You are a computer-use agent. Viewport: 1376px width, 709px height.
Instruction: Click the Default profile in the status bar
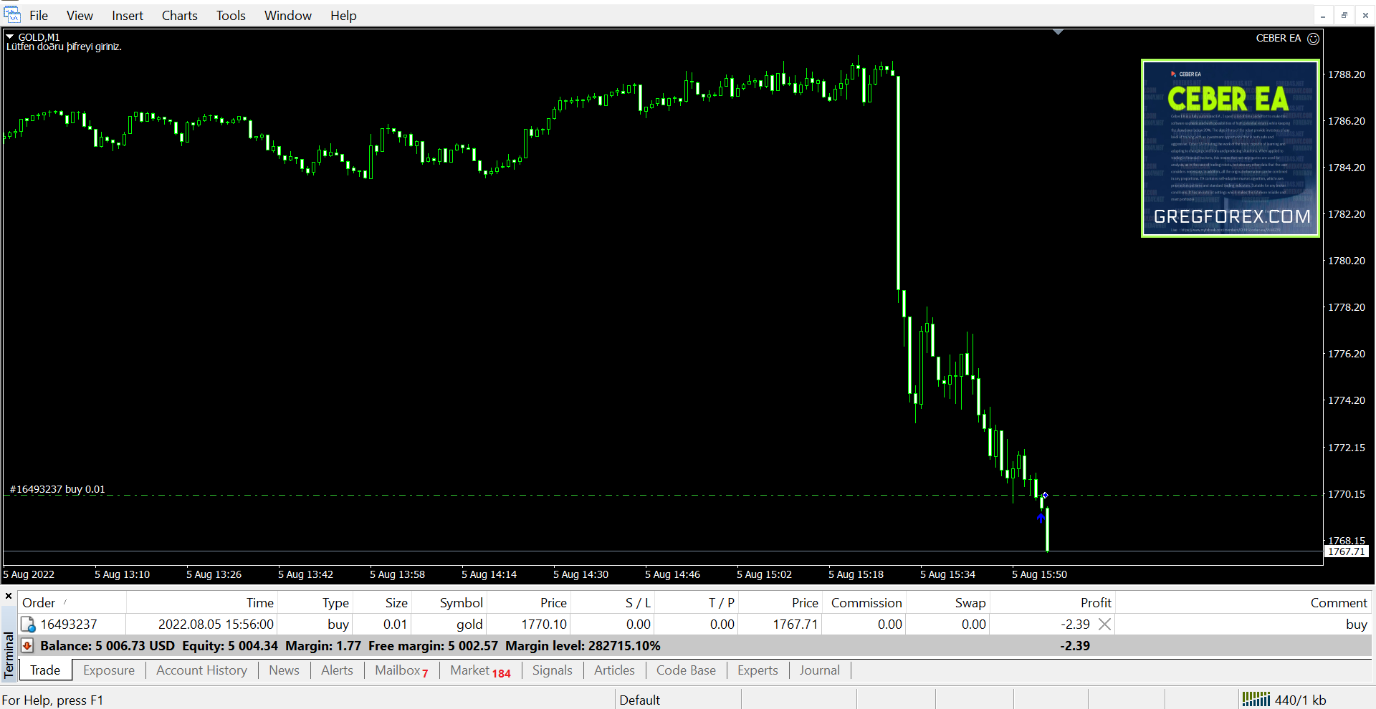pyautogui.click(x=639, y=700)
